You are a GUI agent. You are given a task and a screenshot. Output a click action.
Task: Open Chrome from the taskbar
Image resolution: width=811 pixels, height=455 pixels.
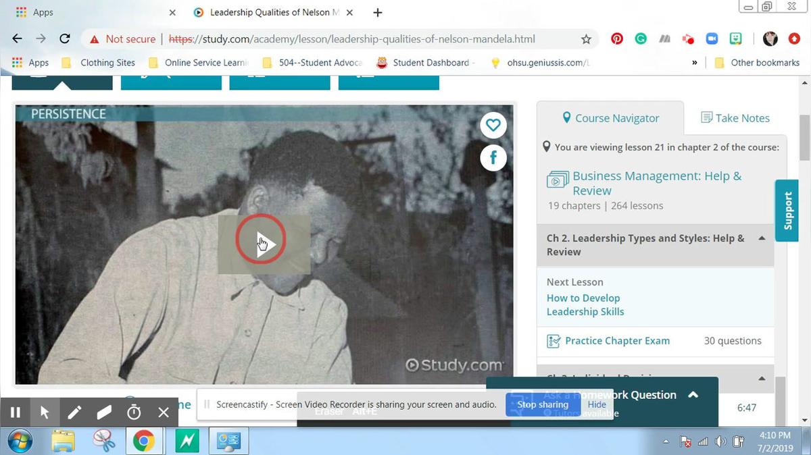(143, 441)
